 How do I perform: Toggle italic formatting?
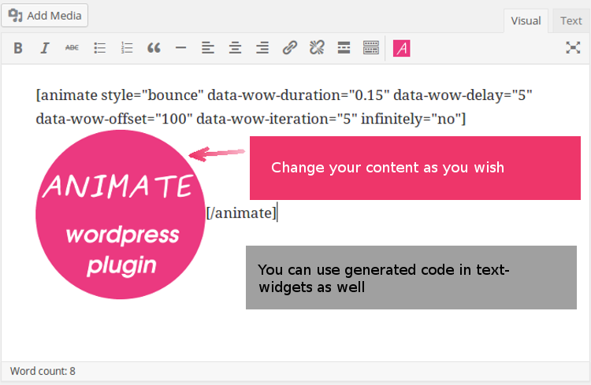[45, 48]
